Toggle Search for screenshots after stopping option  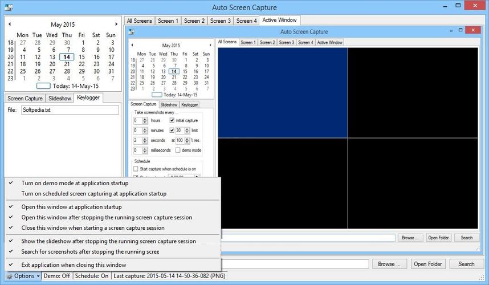(x=113, y=251)
